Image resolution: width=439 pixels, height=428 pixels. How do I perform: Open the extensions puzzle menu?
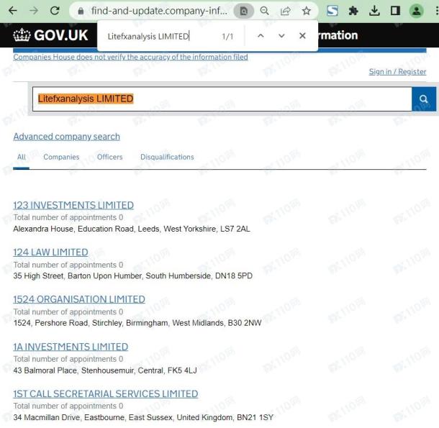(353, 11)
